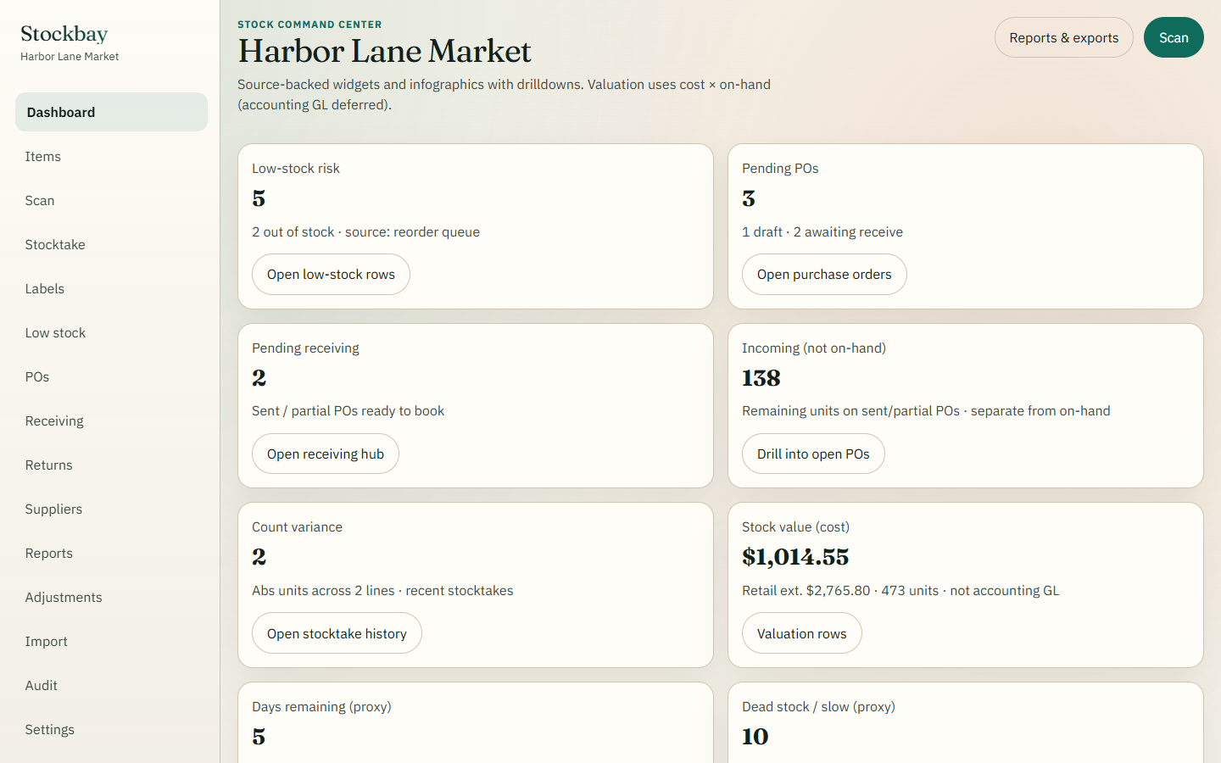Viewport: 1221px width, 763px height.
Task: Open Returns from the sidebar
Action: [x=111, y=465]
